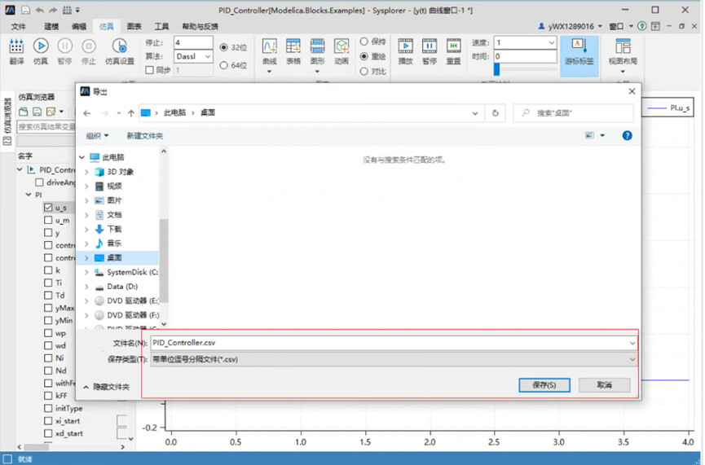Open the 图形 graphics tool

317,55
